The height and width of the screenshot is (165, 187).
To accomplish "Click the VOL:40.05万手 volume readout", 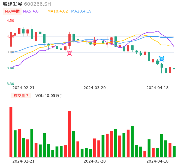I will coord(49,96).
